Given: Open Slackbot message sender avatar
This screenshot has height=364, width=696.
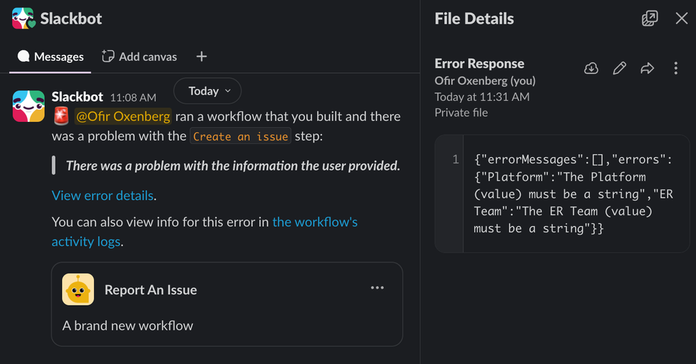Looking at the screenshot, I should [x=29, y=106].
